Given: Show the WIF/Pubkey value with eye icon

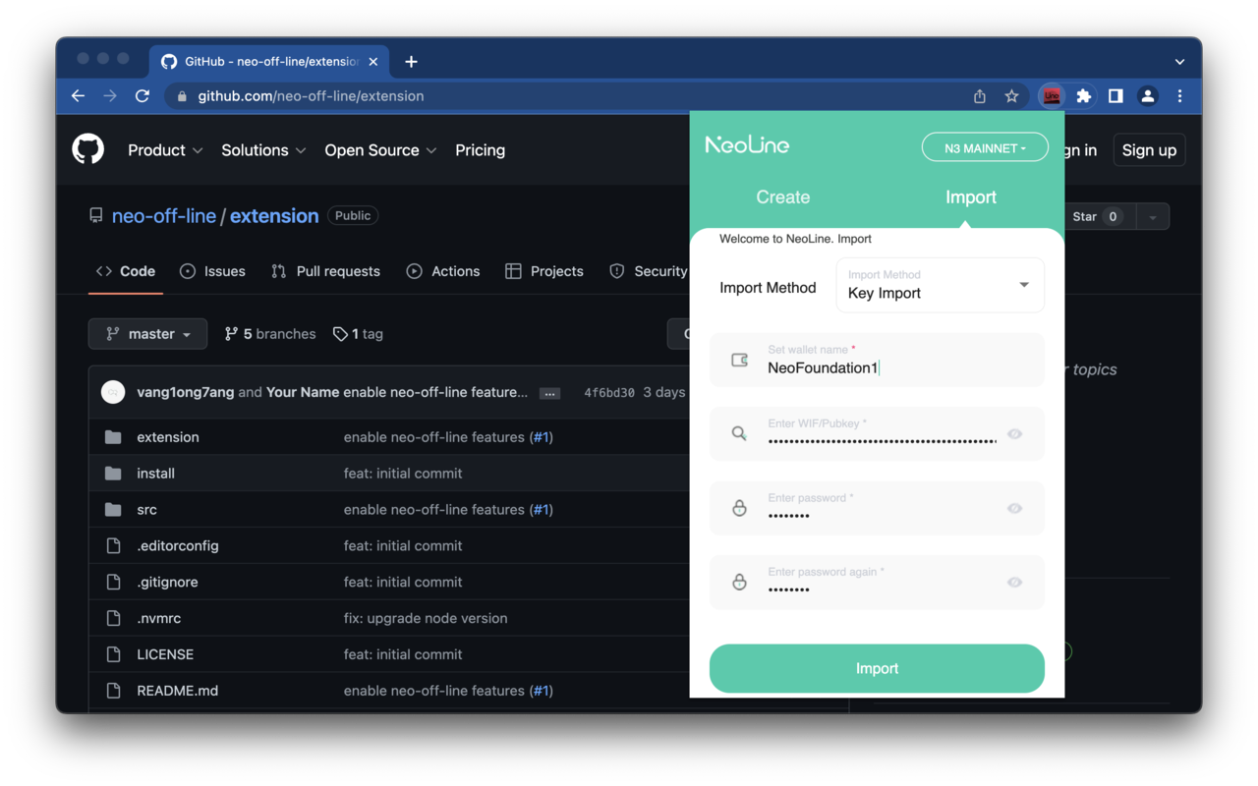Looking at the screenshot, I should click(1015, 433).
